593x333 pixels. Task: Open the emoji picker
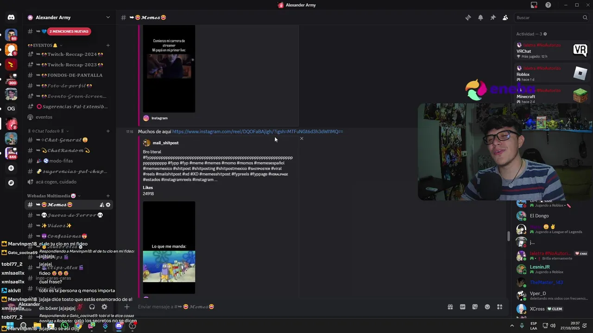[x=487, y=307]
